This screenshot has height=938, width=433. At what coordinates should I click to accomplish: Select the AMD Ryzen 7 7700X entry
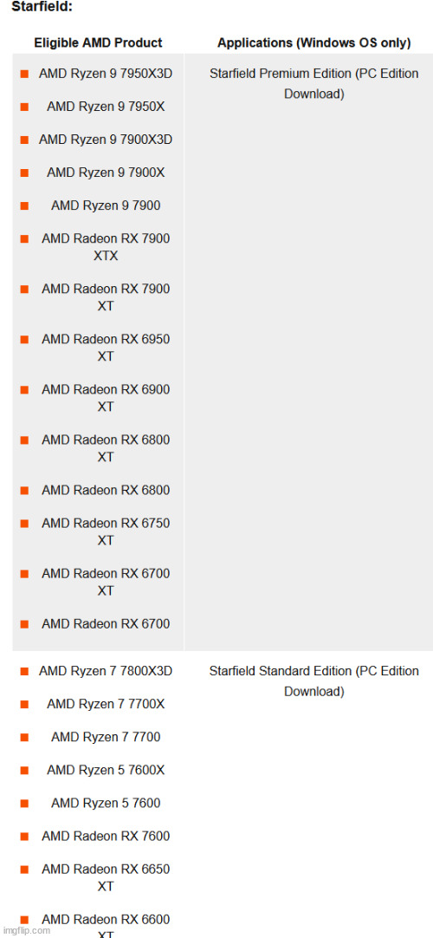[x=106, y=704]
